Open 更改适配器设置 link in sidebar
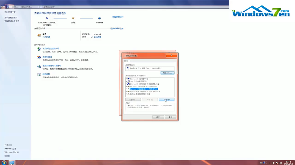 click(11, 17)
